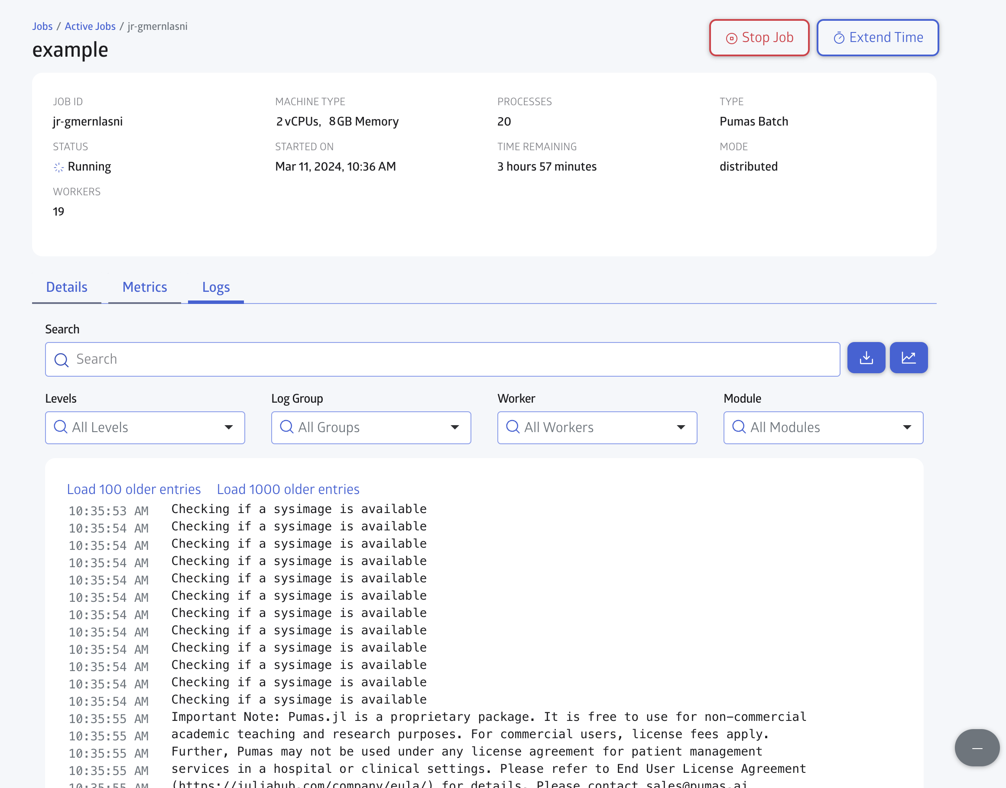This screenshot has width=1006, height=788.
Task: Expand the All Levels dropdown arrow
Action: coord(228,427)
